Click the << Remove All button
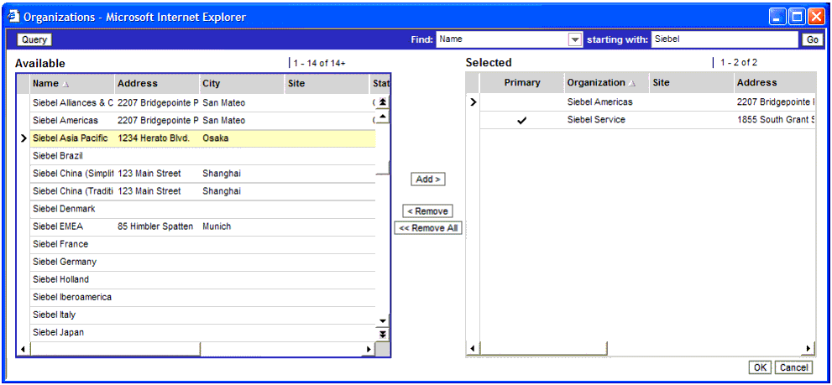This screenshot has height=385, width=832. (428, 228)
